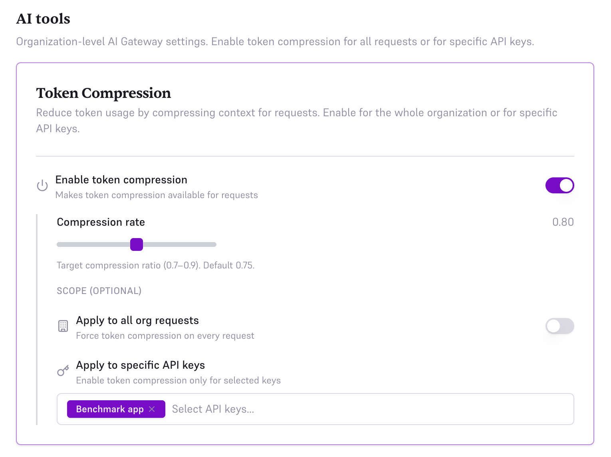Enable Apply to all org requests

559,326
